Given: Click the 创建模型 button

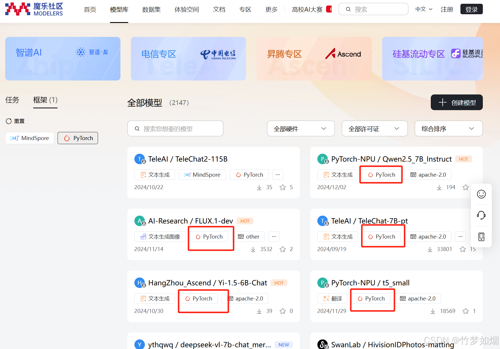Looking at the screenshot, I should (456, 102).
